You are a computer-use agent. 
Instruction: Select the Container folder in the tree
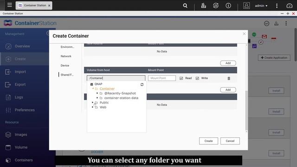pos(107,89)
